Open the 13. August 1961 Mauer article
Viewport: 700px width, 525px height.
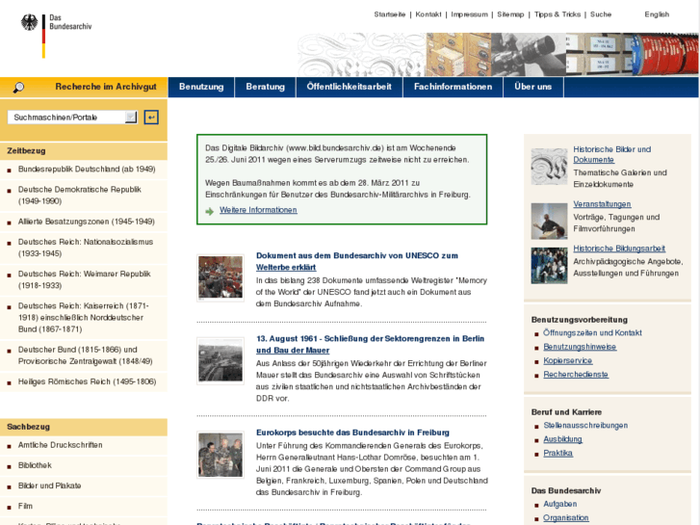coord(370,345)
